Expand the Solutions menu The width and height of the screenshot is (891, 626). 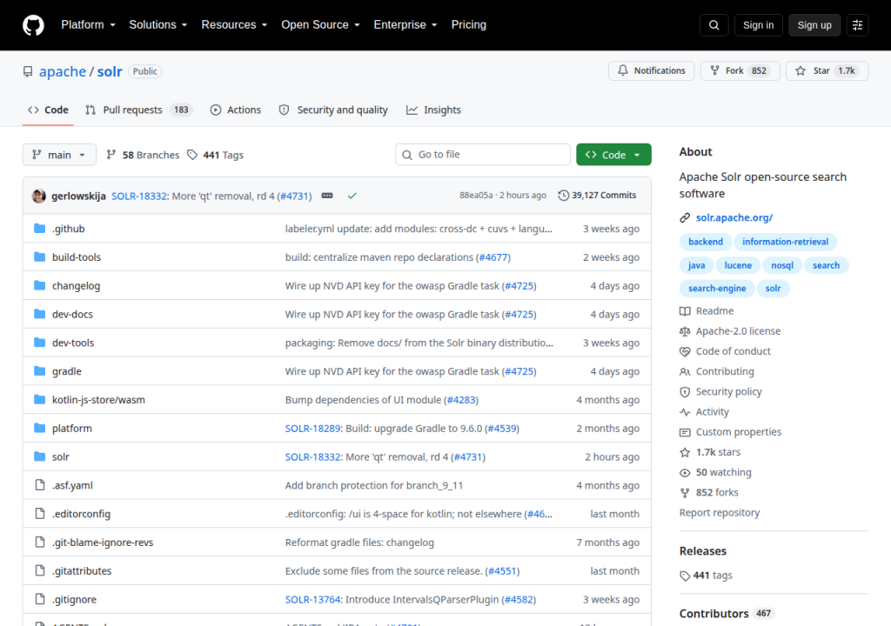(158, 25)
